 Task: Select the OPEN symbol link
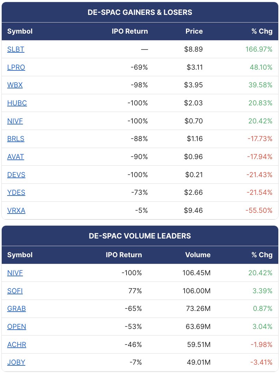[x=17, y=327]
